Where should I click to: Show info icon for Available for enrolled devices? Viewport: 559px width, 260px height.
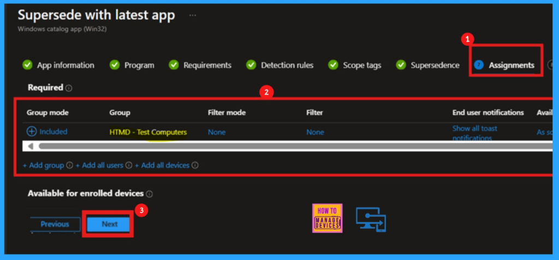click(150, 194)
